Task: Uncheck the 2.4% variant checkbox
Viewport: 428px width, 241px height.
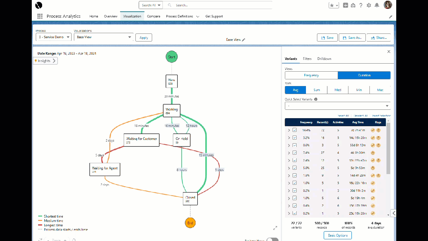Action: (x=295, y=160)
